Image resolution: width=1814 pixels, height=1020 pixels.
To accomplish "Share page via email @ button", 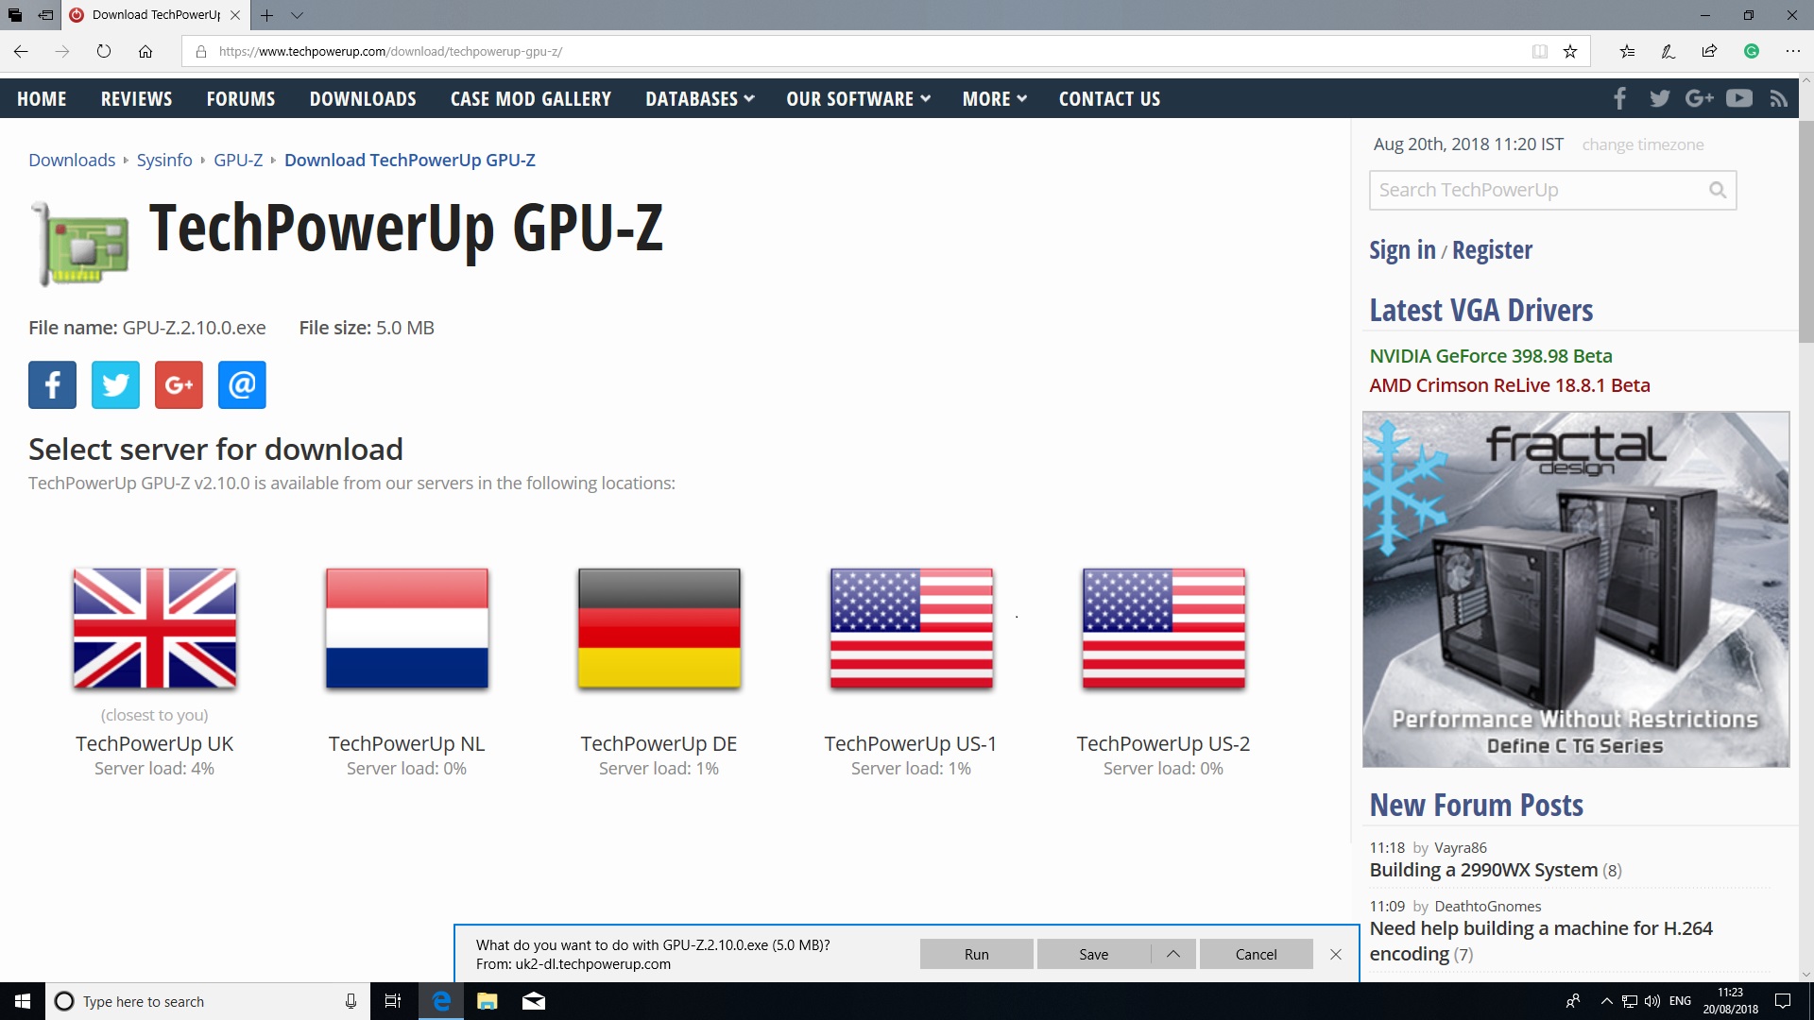I will (242, 384).
